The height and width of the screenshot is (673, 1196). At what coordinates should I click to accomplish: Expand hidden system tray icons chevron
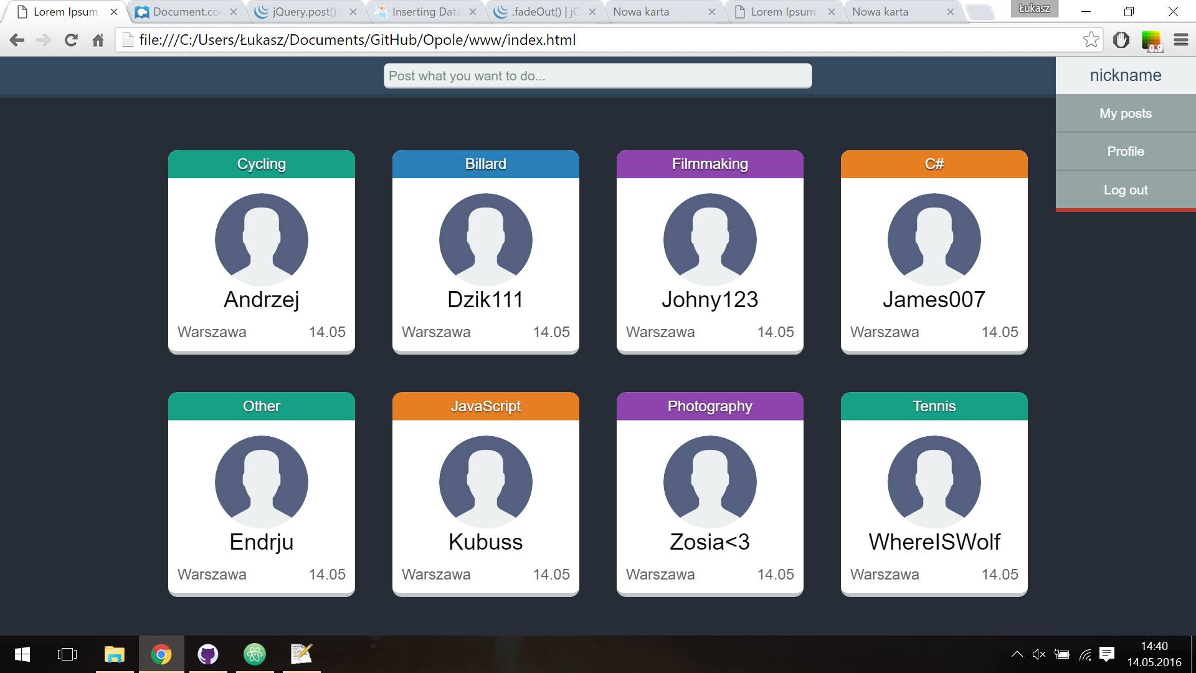pos(1017,654)
